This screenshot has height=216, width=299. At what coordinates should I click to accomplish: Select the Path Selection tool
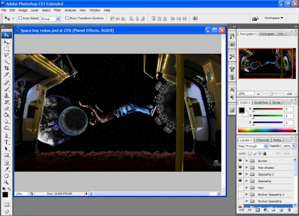point(6,149)
